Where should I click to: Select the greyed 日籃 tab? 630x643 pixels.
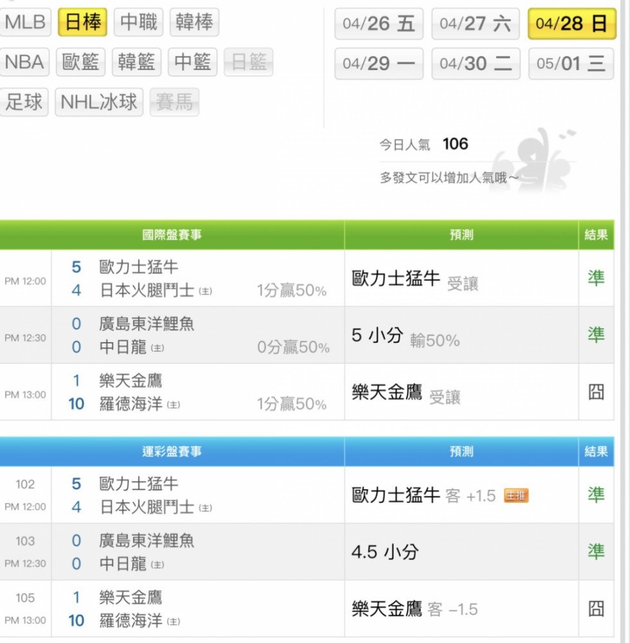coord(249,62)
